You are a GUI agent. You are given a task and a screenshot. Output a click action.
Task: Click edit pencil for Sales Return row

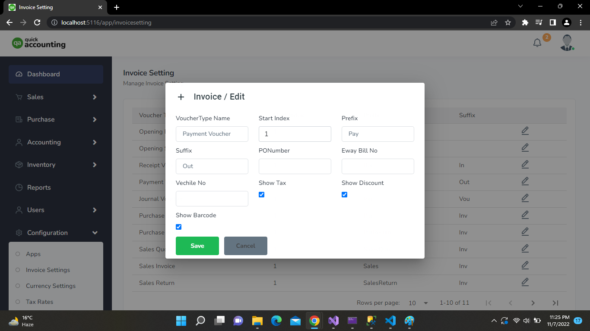[x=525, y=282]
